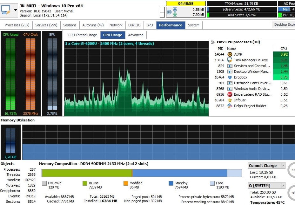Click the Services and Controller app icon
295x205 pixels.
230,66
